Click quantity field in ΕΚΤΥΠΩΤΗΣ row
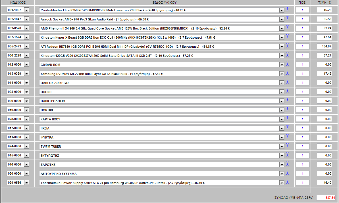This screenshot has width=339, height=203. (302, 155)
